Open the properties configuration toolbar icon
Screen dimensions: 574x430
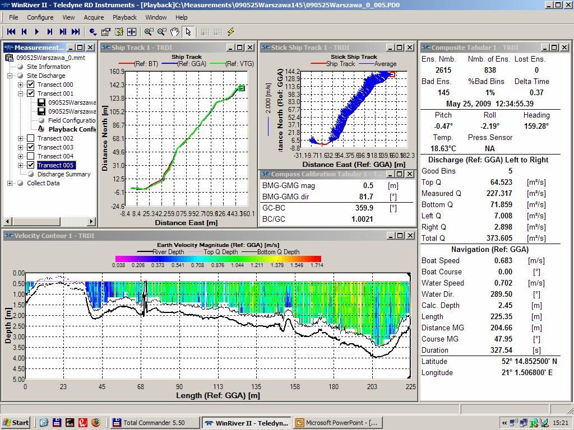point(106,32)
